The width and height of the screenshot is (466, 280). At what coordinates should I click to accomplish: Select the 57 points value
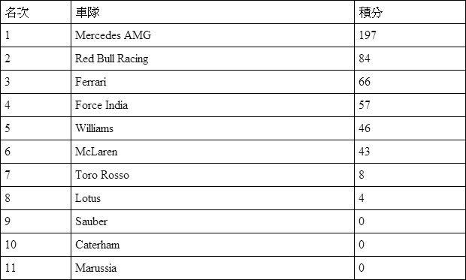point(365,105)
